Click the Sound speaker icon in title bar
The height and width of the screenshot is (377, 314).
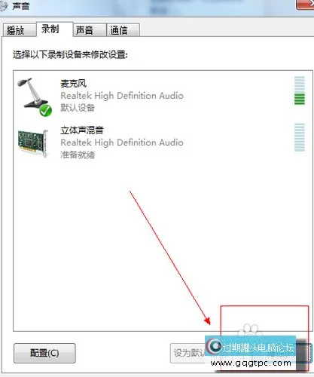tap(3, 7)
